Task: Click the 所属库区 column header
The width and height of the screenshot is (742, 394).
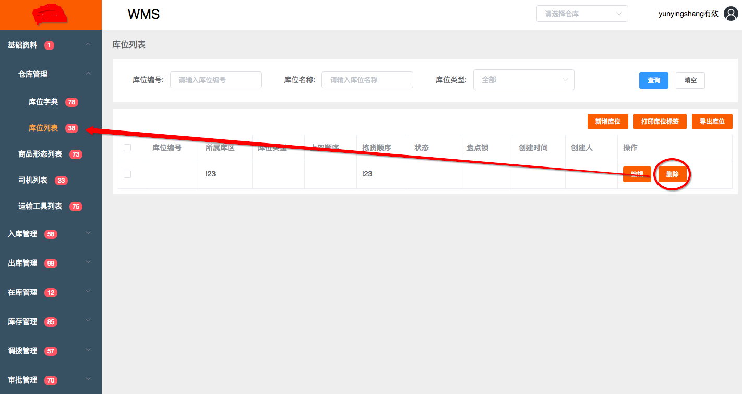Action: coord(220,148)
